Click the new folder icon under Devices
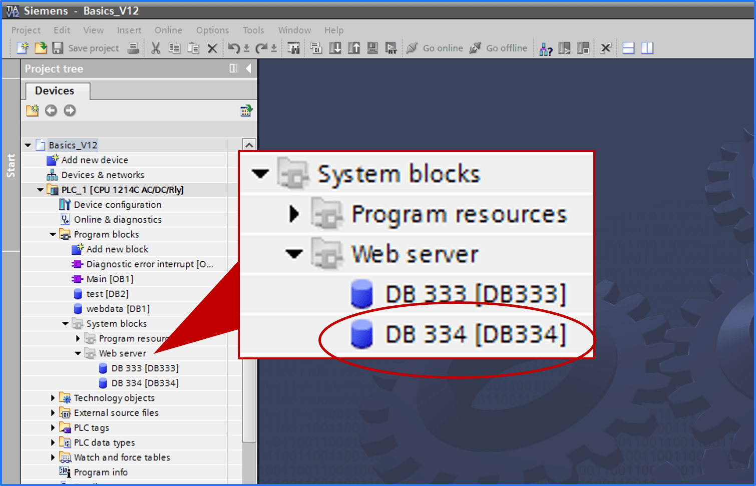 pyautogui.click(x=32, y=111)
